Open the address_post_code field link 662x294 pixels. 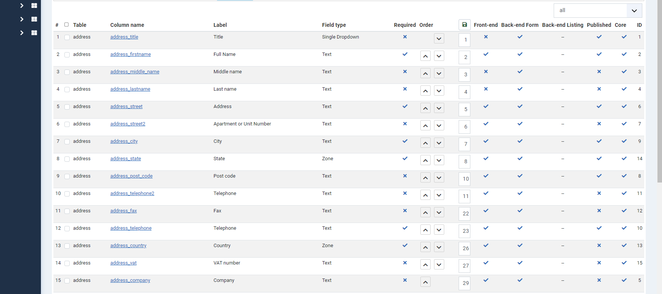pos(131,176)
